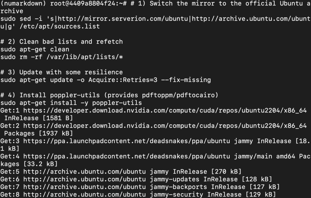Click the deadsnakes PPA URL on Get:3
The height and width of the screenshot is (198, 311).
pyautogui.click(x=127, y=141)
